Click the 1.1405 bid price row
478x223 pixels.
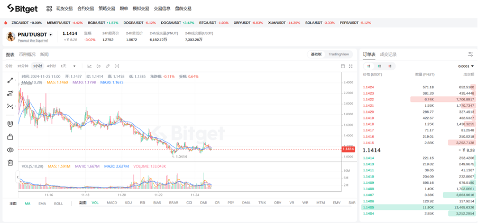click(419, 208)
